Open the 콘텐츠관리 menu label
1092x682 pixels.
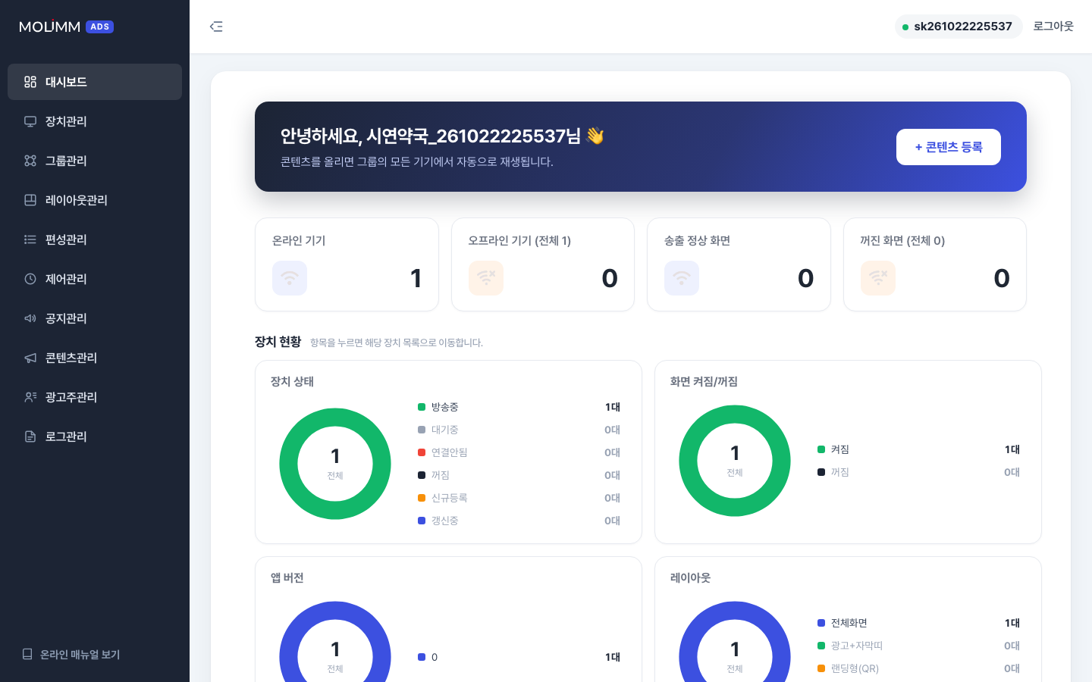71,358
